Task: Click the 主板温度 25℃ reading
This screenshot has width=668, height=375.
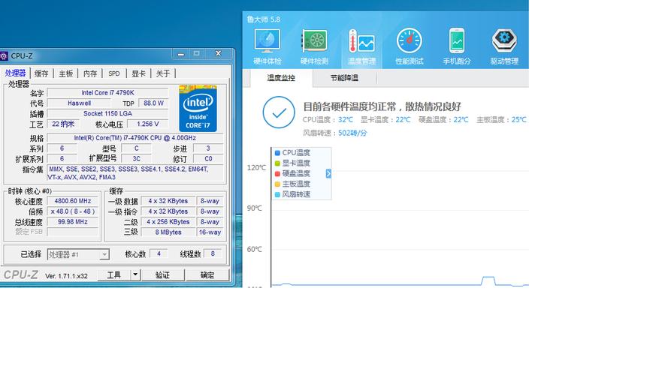Action: 501,120
